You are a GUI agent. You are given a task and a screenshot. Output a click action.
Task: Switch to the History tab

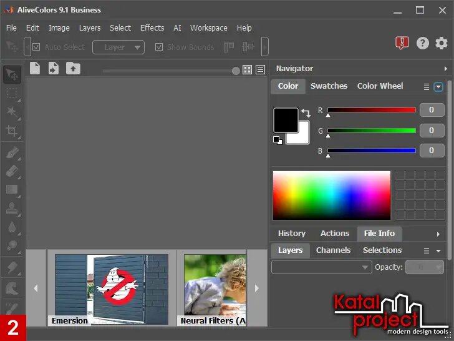click(292, 234)
